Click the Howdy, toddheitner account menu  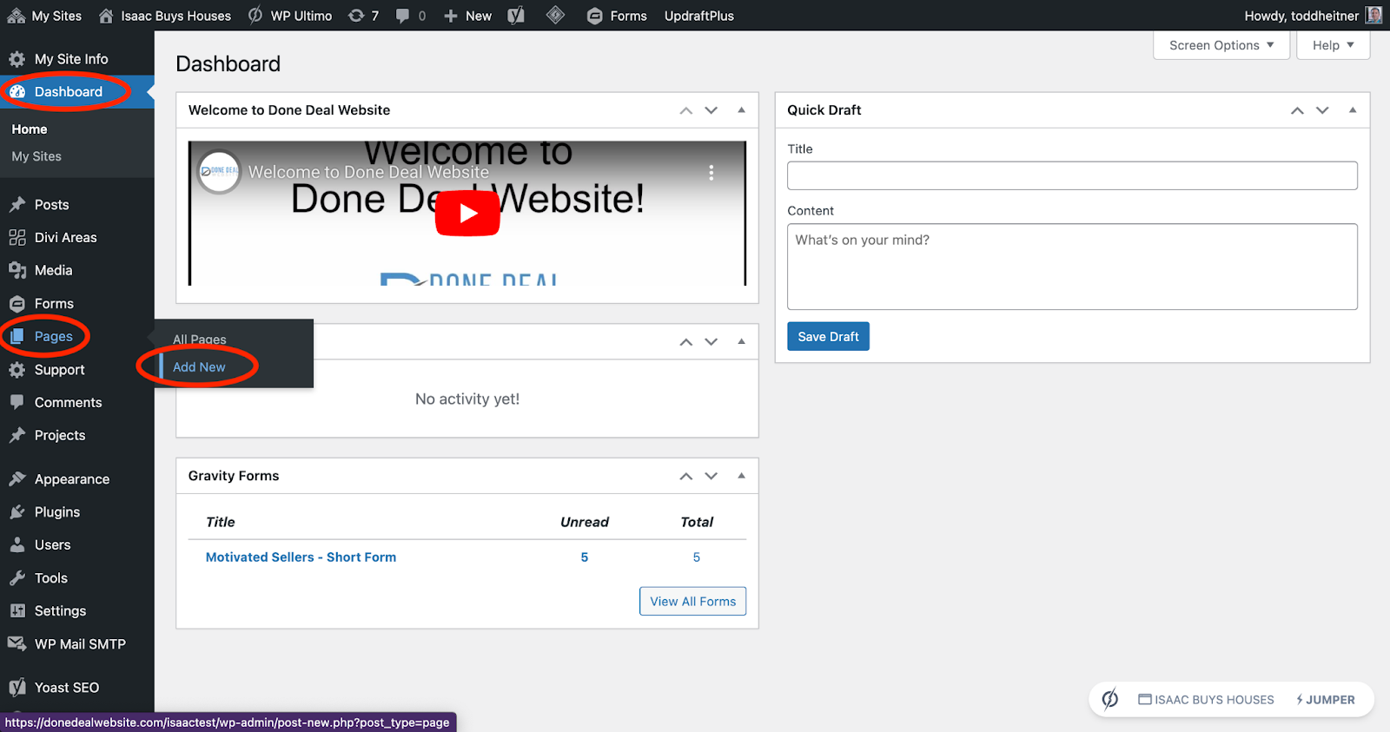tap(1301, 16)
